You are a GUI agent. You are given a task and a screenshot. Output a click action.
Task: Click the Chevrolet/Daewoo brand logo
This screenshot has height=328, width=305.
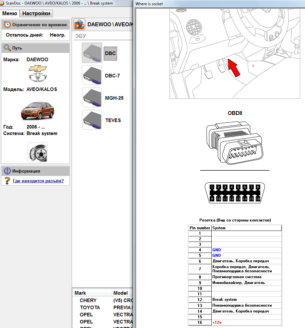38,73
